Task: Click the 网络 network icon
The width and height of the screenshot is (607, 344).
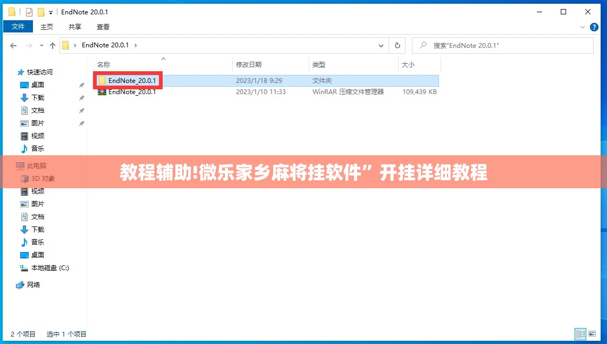Action: click(20, 285)
